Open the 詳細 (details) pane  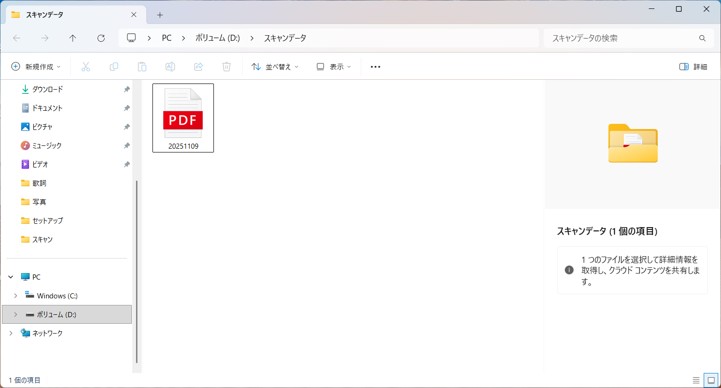(x=692, y=66)
